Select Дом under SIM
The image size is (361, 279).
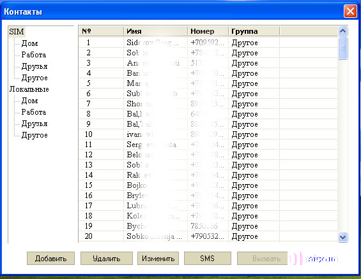[x=29, y=43]
